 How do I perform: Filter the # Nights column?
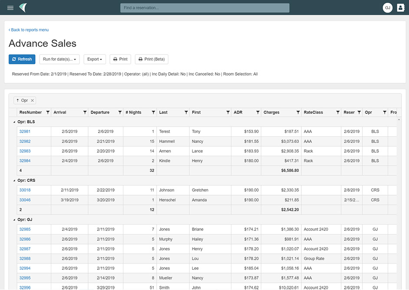(153, 113)
